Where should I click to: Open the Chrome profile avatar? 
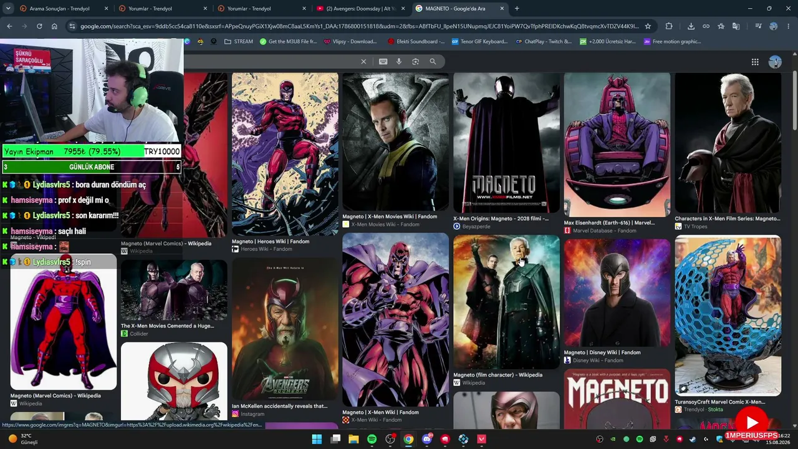tap(774, 26)
